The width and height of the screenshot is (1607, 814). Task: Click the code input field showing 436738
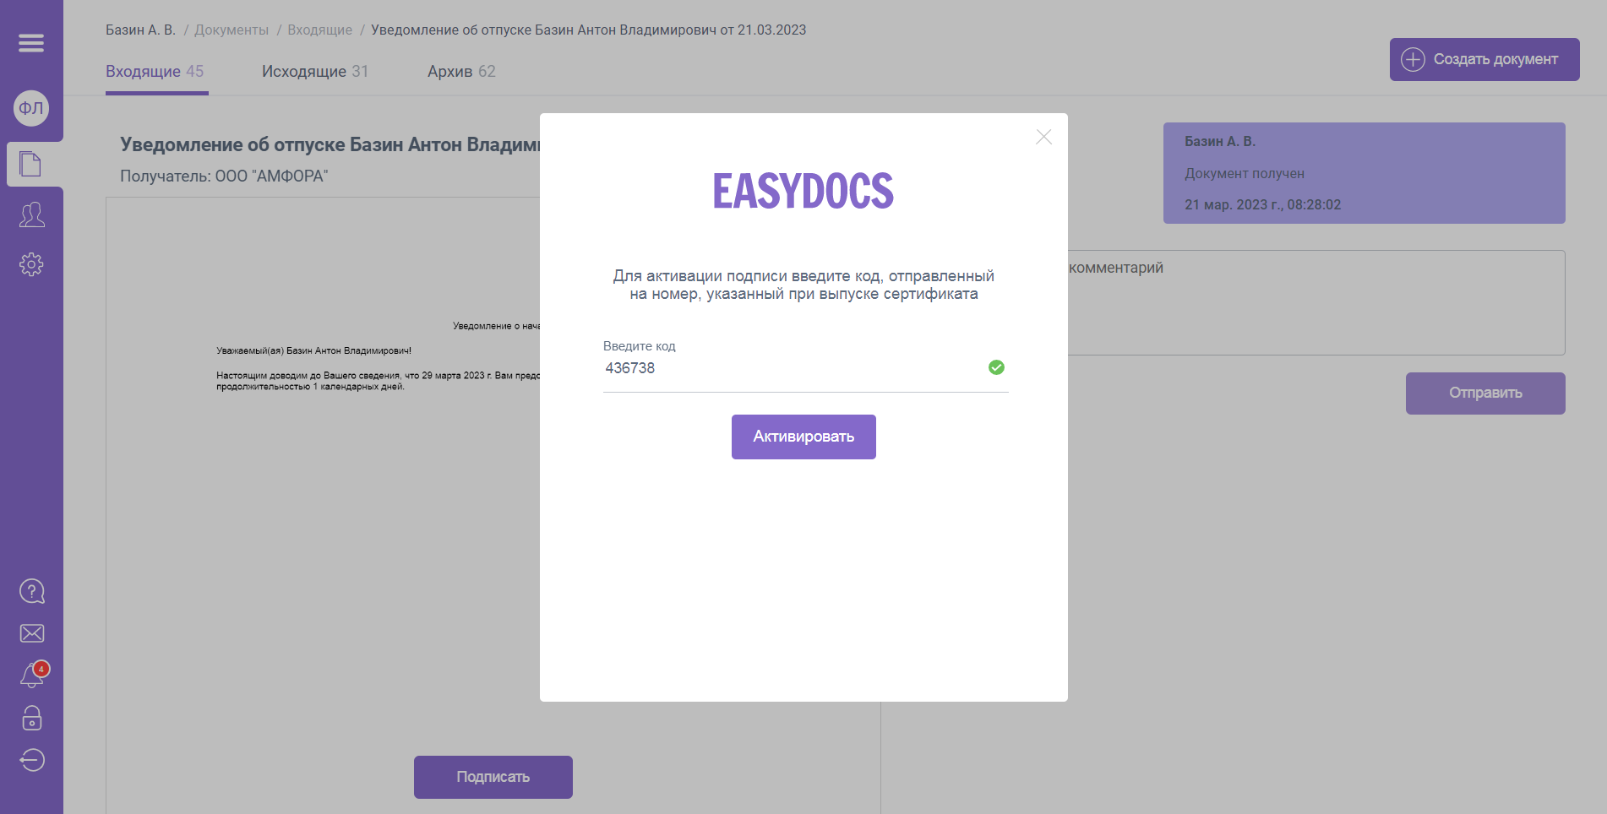(760, 368)
